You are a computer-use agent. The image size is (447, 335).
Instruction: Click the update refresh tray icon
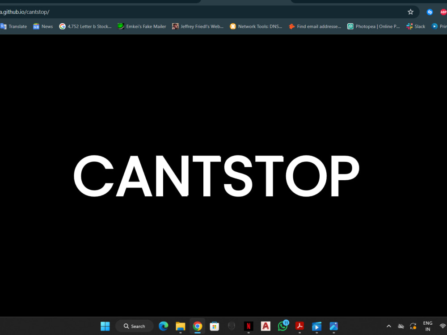point(413,326)
